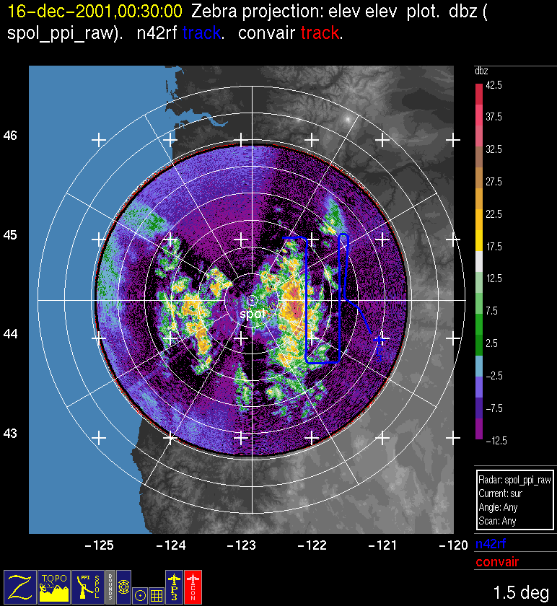Image resolution: width=557 pixels, height=606 pixels.
Task: Click the Zebra Z logo icon
Action: pyautogui.click(x=20, y=587)
